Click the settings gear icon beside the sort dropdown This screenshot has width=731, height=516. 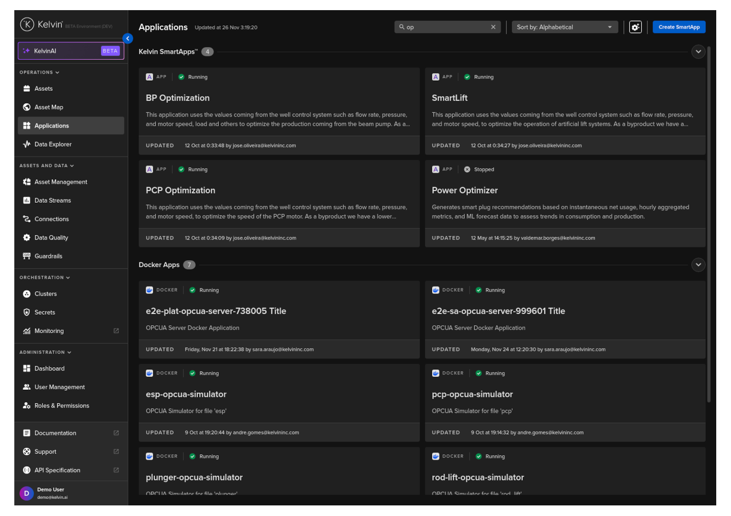pyautogui.click(x=635, y=27)
